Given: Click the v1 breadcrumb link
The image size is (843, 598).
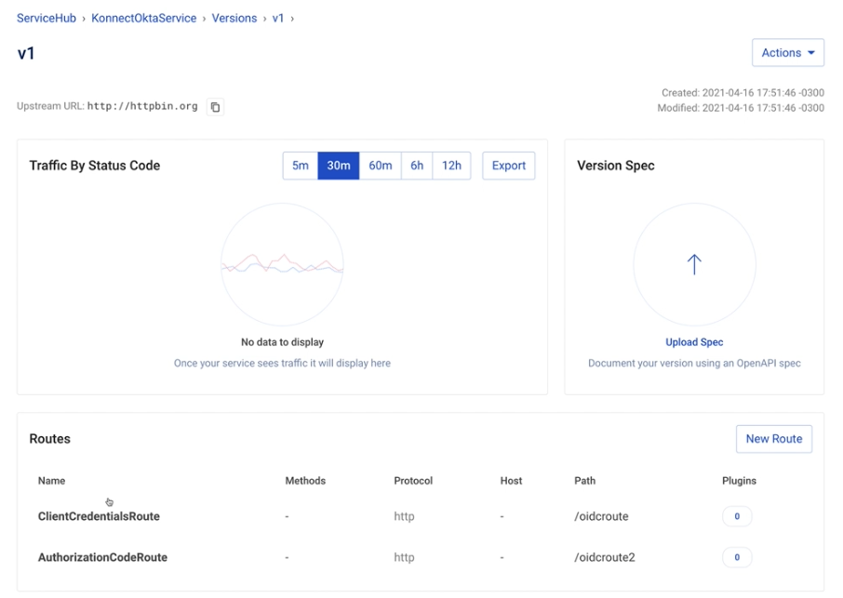Looking at the screenshot, I should [x=277, y=18].
